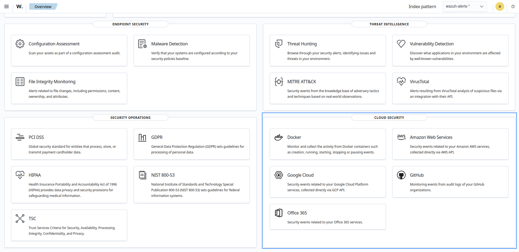The image size is (519, 252).
Task: Open the help question mark icon
Action: 513,6
